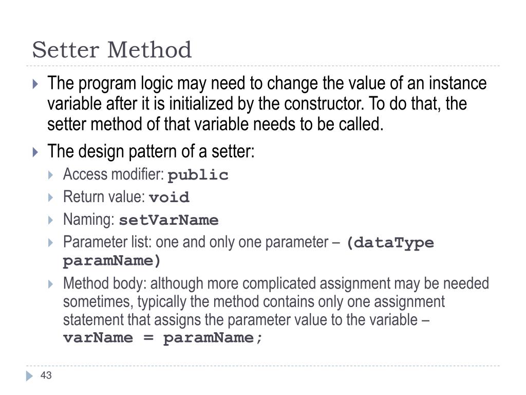Screen dimensions: 526x395
Task: Click the code text 'paramName)'
Action: coord(112,261)
